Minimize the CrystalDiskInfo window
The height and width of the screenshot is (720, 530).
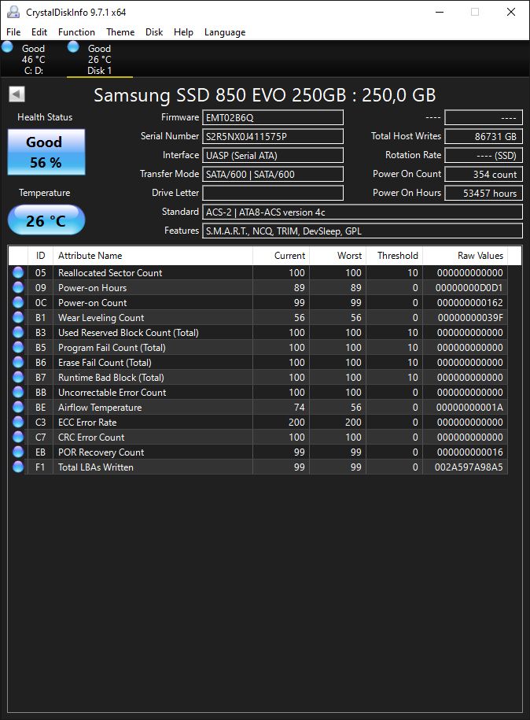click(x=440, y=12)
